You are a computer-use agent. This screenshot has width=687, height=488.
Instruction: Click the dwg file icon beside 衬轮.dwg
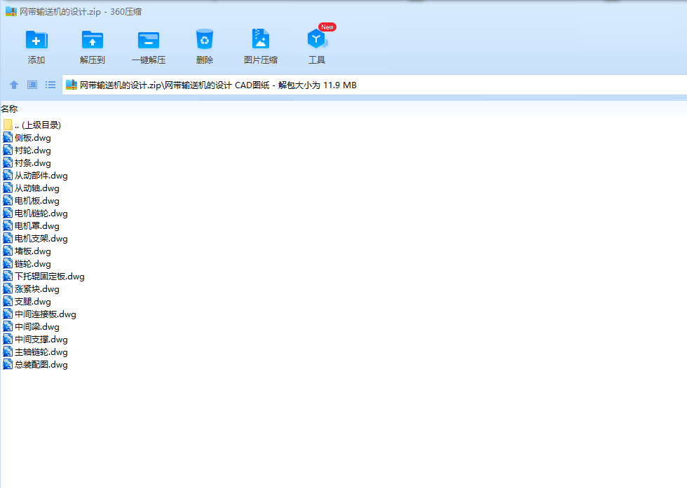pyautogui.click(x=8, y=151)
